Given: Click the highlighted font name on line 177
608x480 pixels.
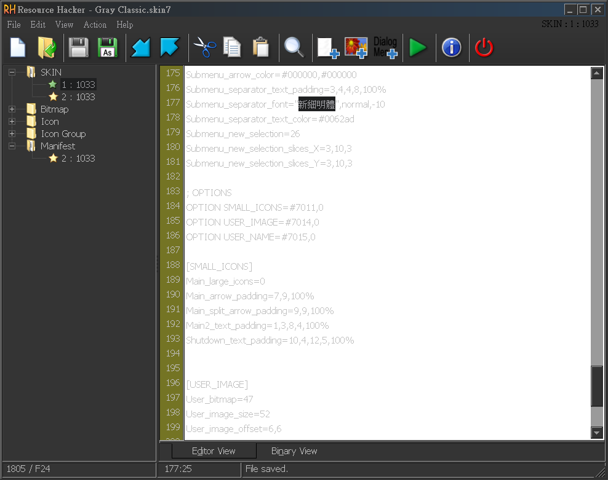Looking at the screenshot, I should click(316, 104).
